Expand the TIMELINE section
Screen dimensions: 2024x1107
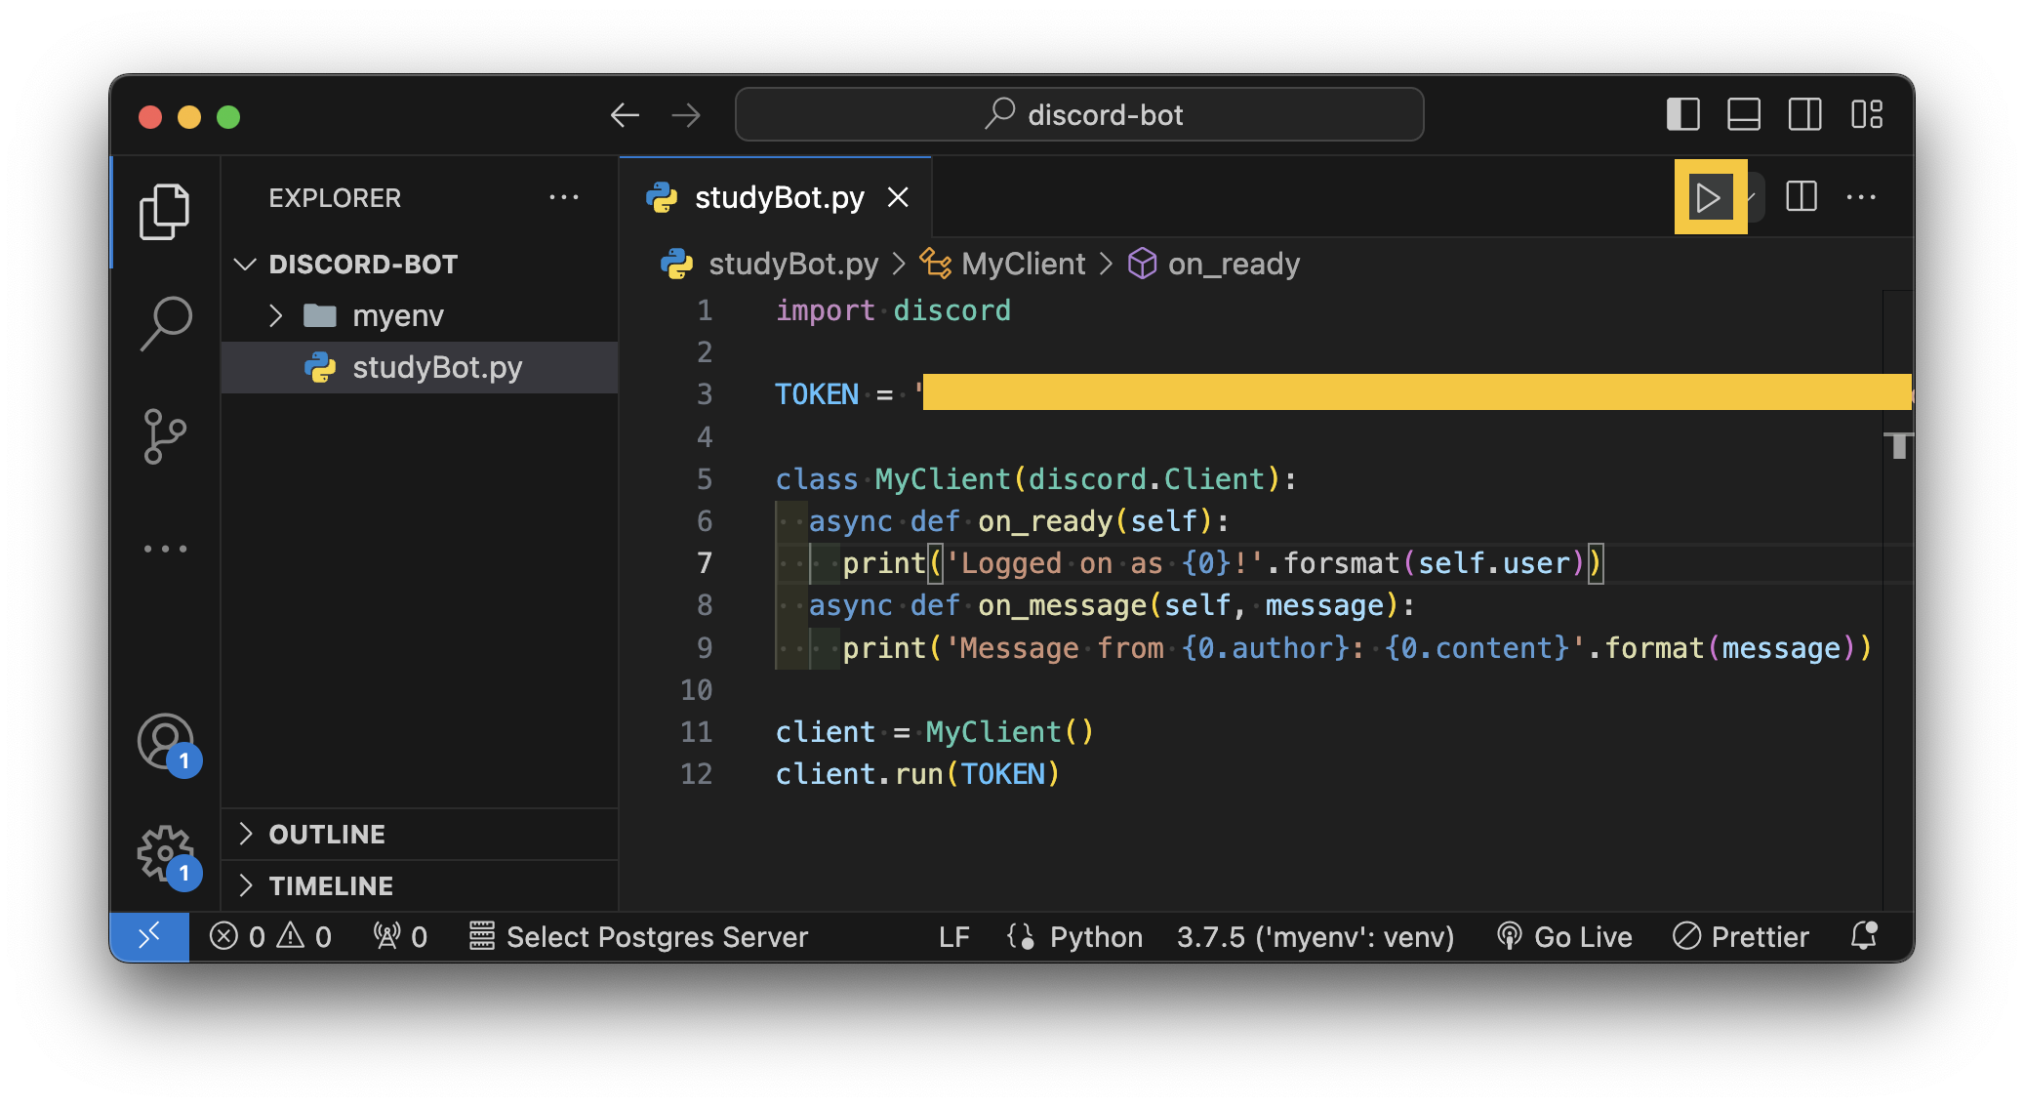coord(420,886)
